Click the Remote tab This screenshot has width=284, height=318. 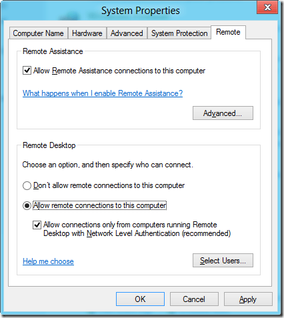click(228, 32)
